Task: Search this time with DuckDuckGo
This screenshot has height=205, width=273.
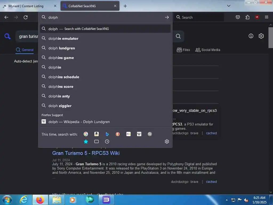Action: 118,134
